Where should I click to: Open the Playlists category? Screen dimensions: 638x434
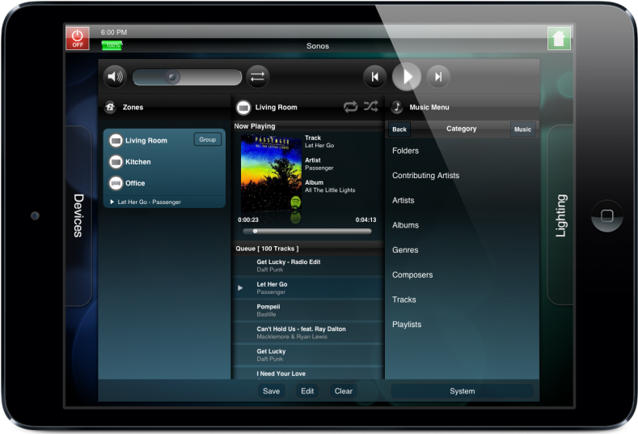pos(407,325)
